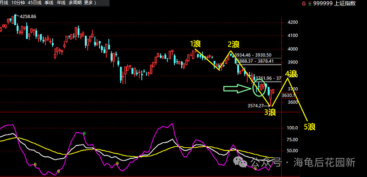Click the 75.00 indicator axis label
The image size is (367, 177).
(x=293, y=139)
